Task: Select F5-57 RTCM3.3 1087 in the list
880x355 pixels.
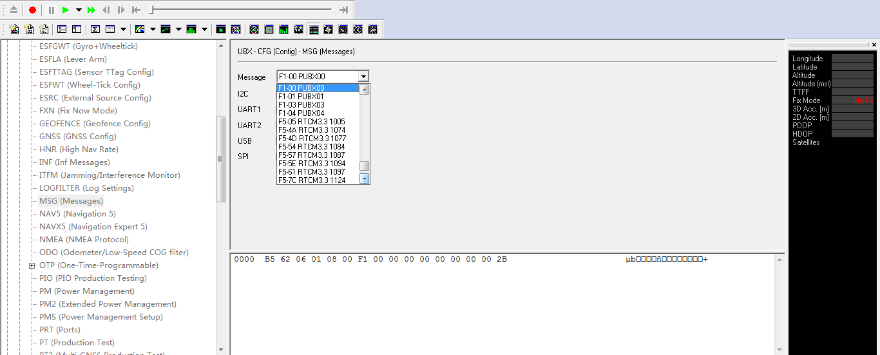Action: [318, 155]
